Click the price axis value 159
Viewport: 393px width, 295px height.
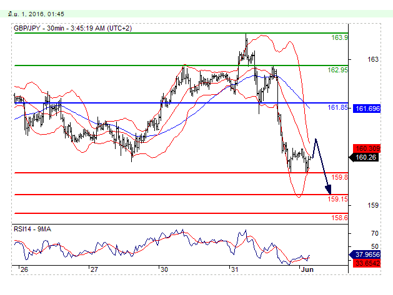[373, 205]
